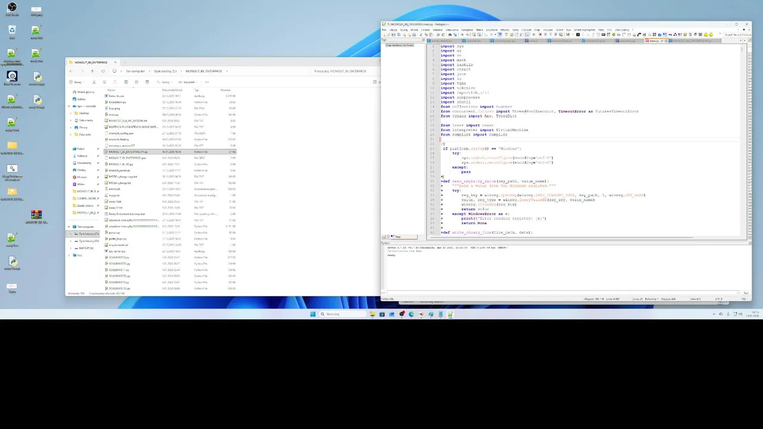763x429 pixels.
Task: Click Save icon in Notepad++ toolbar
Action: (x=393, y=35)
